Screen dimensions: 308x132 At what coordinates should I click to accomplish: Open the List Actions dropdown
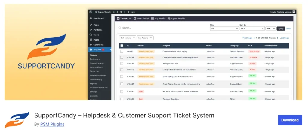(x=145, y=38)
